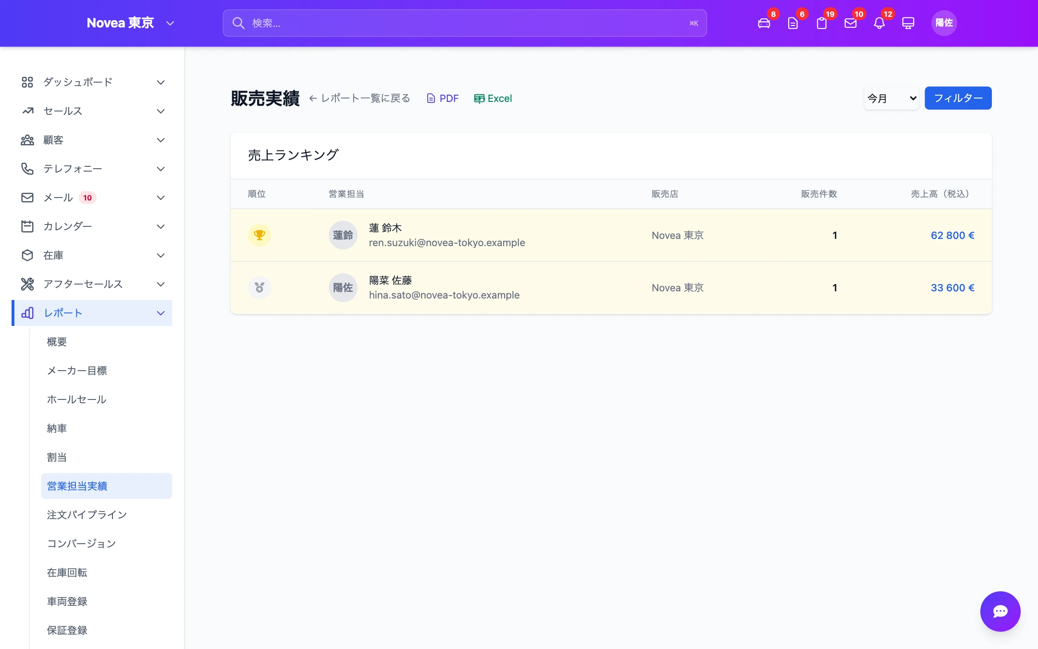Open the 納車 report
The height and width of the screenshot is (649, 1038).
click(107, 428)
